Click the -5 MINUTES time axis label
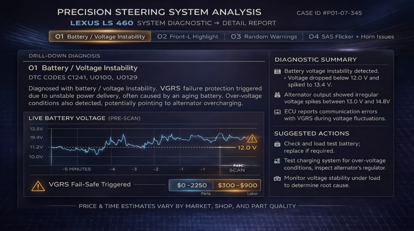Image resolution: width=414 pixels, height=231 pixels. click(x=76, y=169)
